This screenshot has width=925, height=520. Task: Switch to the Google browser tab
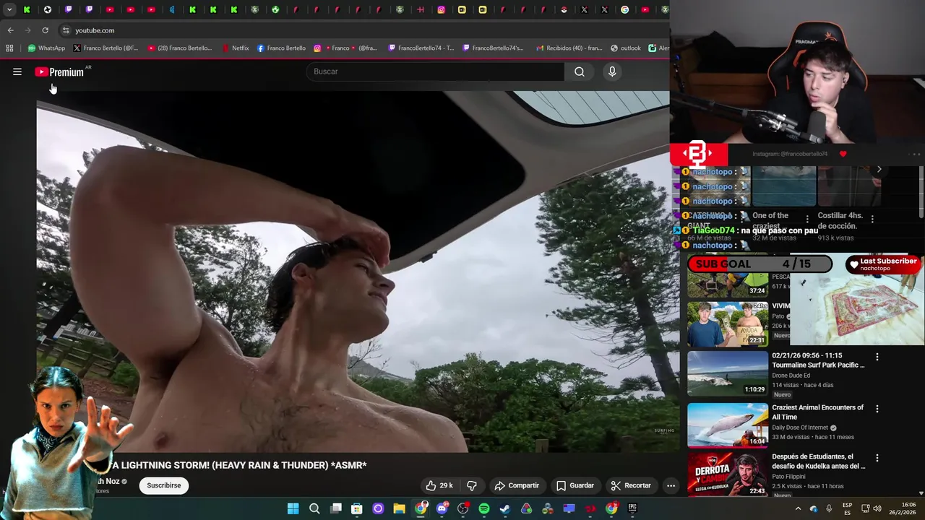click(x=625, y=9)
